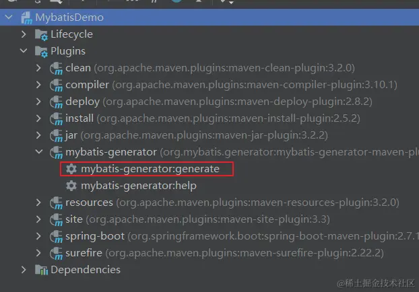Expand the jar plugin goals
Screen dimensions: 419x292
[38, 135]
